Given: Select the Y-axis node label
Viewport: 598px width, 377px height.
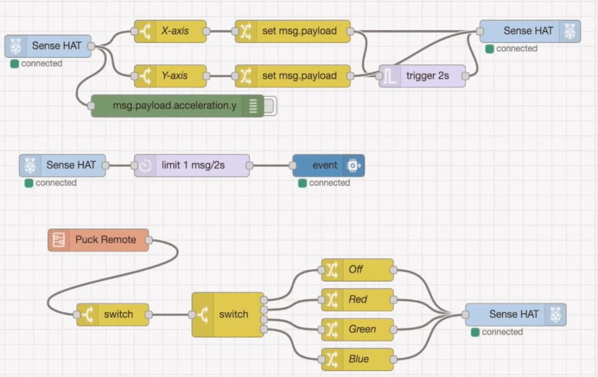Looking at the screenshot, I should [x=174, y=75].
